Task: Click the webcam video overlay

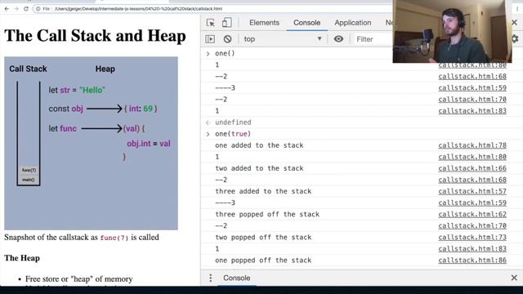Action: pyautogui.click(x=452, y=31)
